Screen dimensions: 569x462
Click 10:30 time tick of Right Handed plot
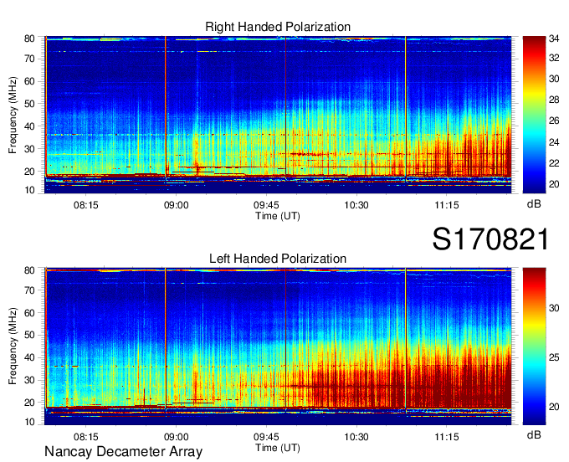(x=356, y=205)
